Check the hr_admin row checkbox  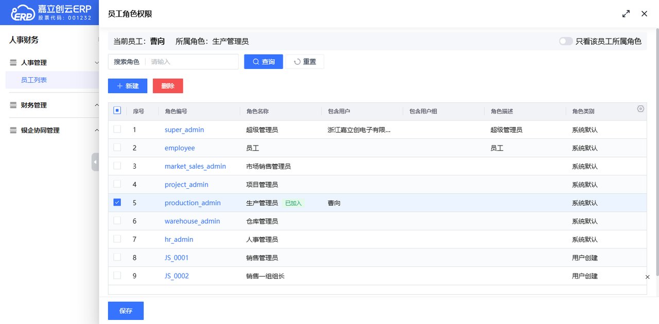(117, 239)
